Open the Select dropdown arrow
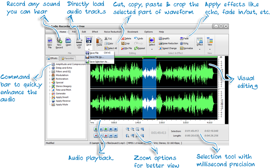Image resolution: width=270 pixels, height=168 pixels. point(152,49)
